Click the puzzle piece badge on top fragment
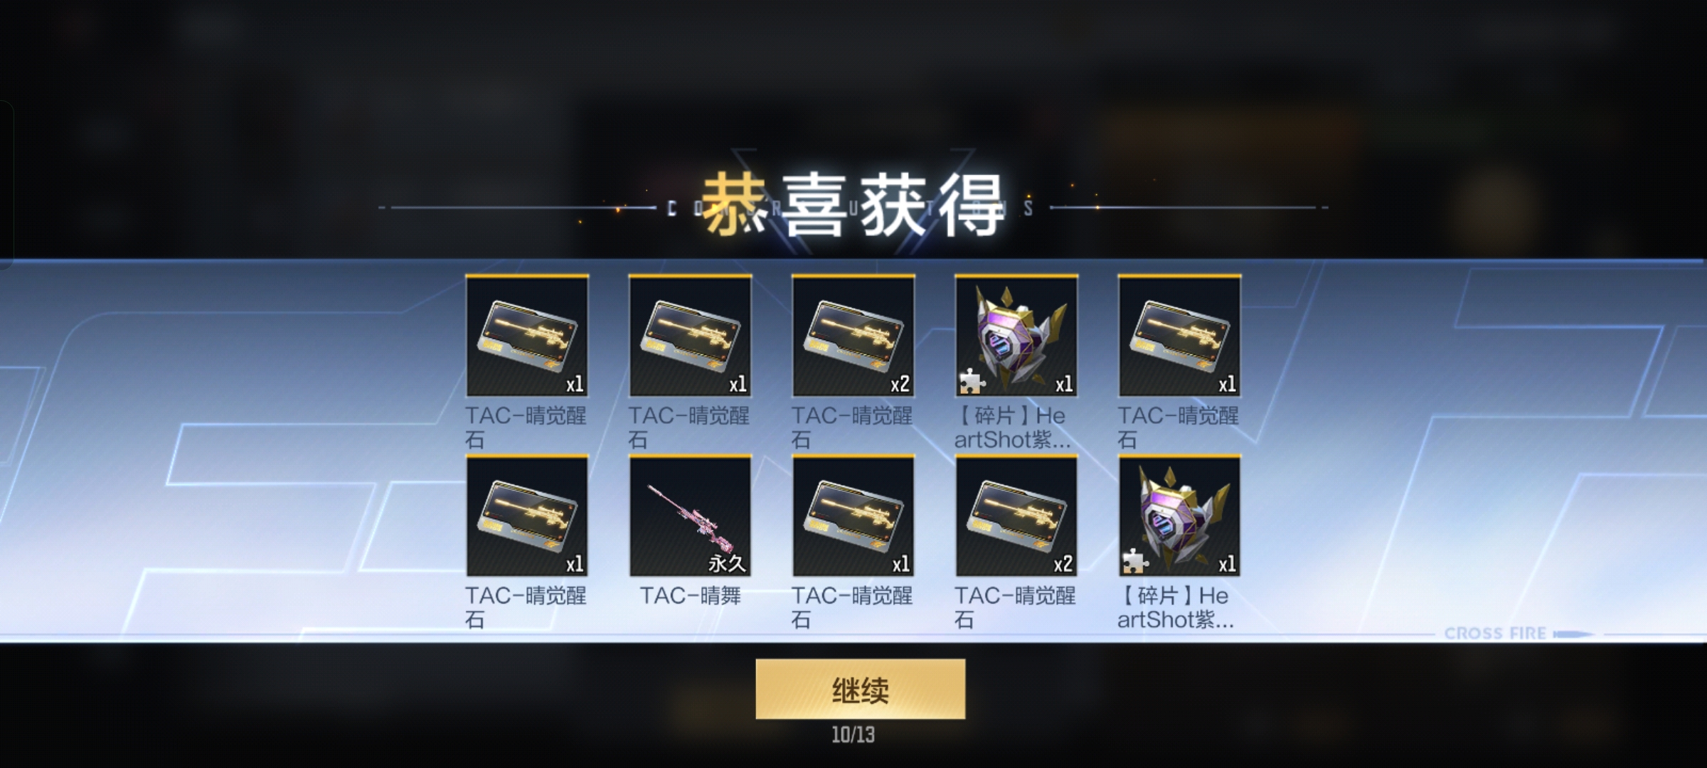The height and width of the screenshot is (768, 1707). tap(972, 382)
